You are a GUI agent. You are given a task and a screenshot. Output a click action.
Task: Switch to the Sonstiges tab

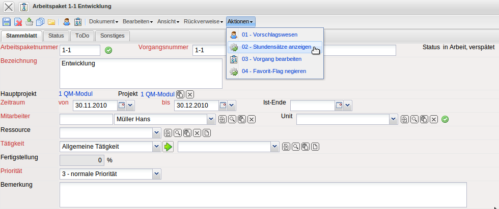[113, 36]
